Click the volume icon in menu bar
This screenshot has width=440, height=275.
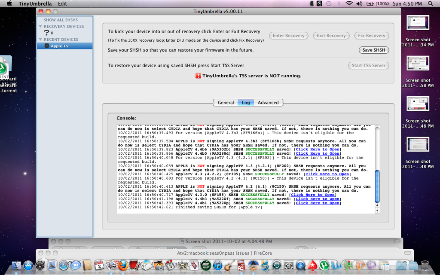click(359, 3)
